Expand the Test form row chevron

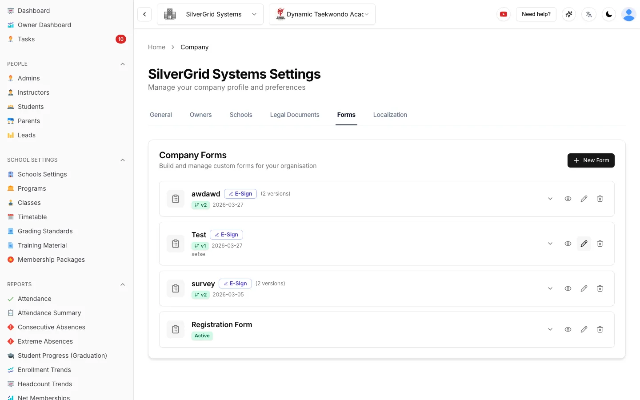pyautogui.click(x=550, y=244)
